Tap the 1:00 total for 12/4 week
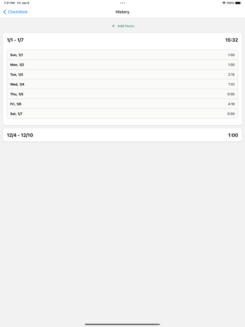This screenshot has height=327, width=245. pos(233,135)
